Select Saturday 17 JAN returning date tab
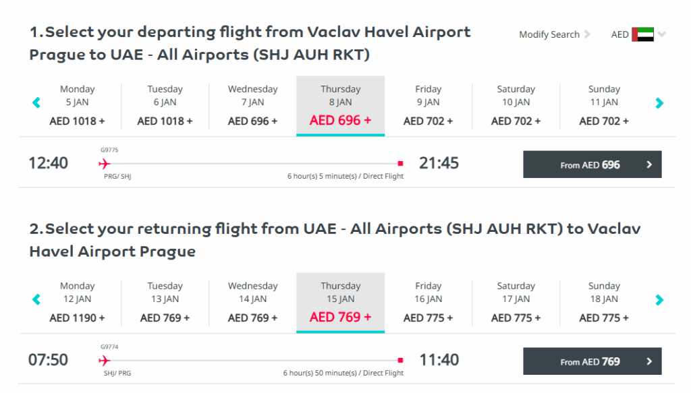The width and height of the screenshot is (691, 393). click(x=516, y=302)
